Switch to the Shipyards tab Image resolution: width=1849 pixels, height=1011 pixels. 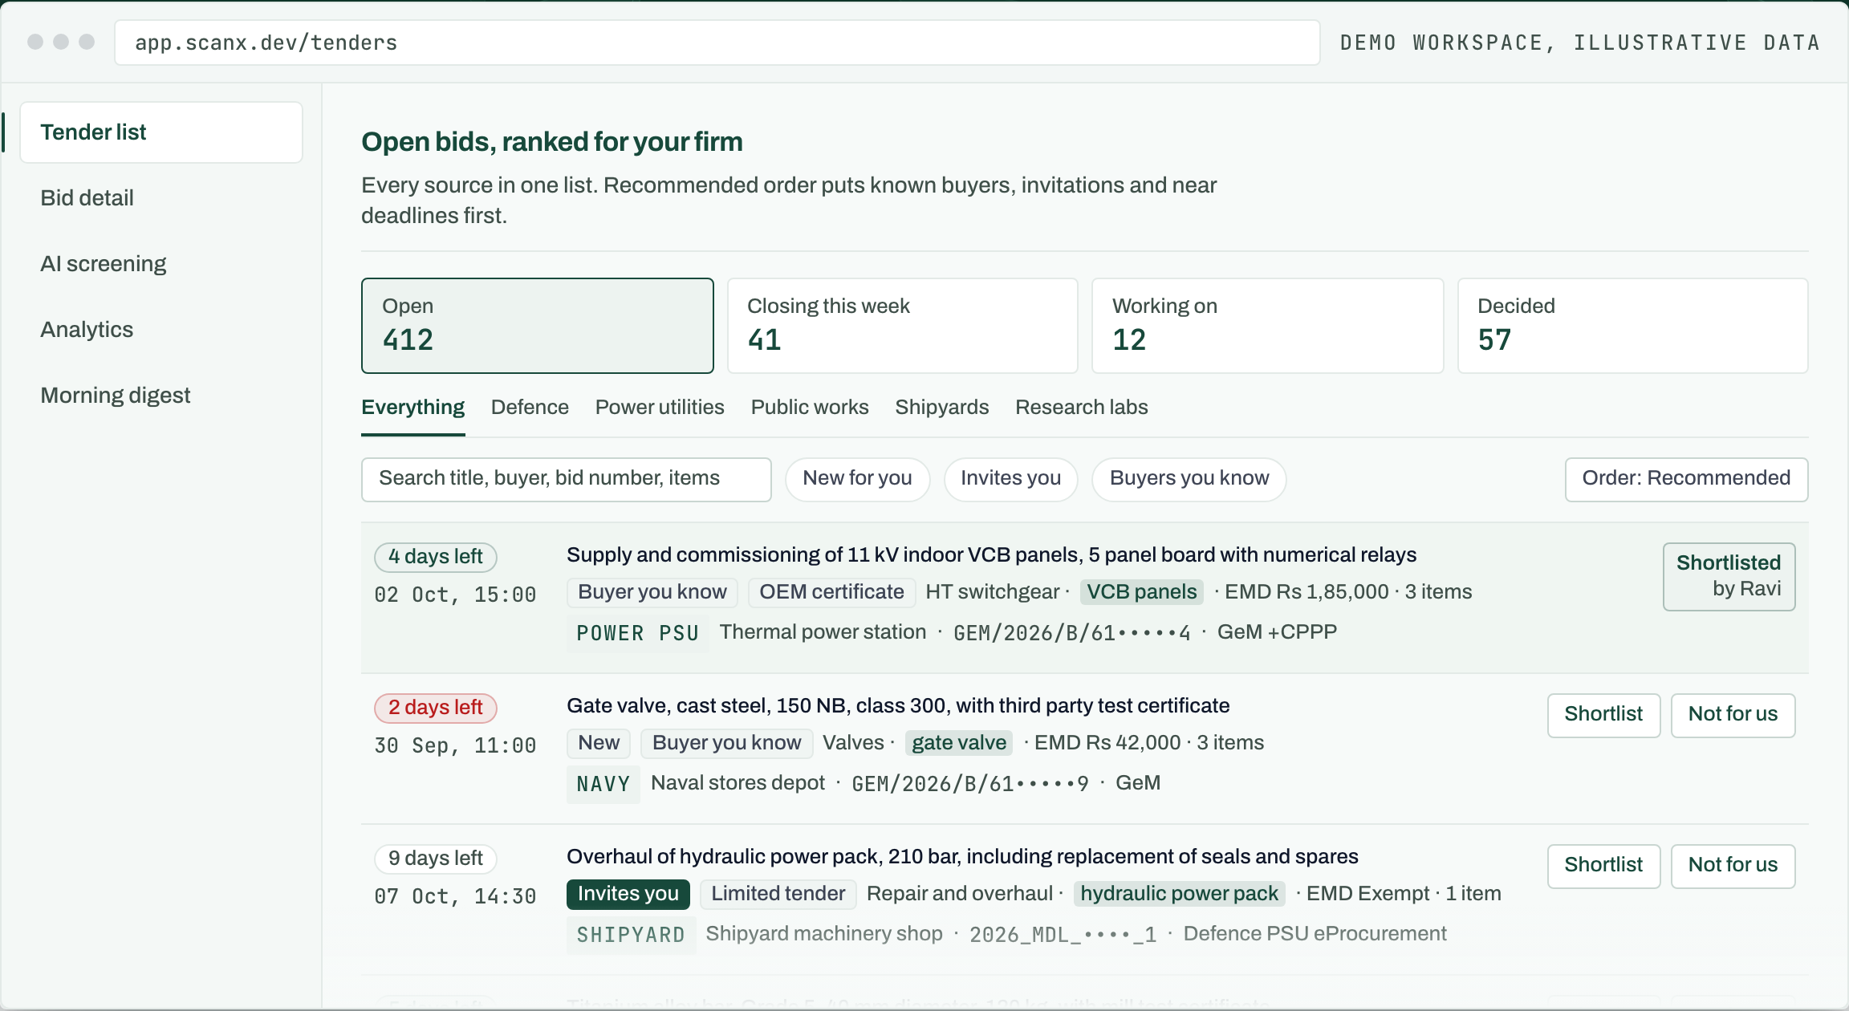(x=942, y=408)
